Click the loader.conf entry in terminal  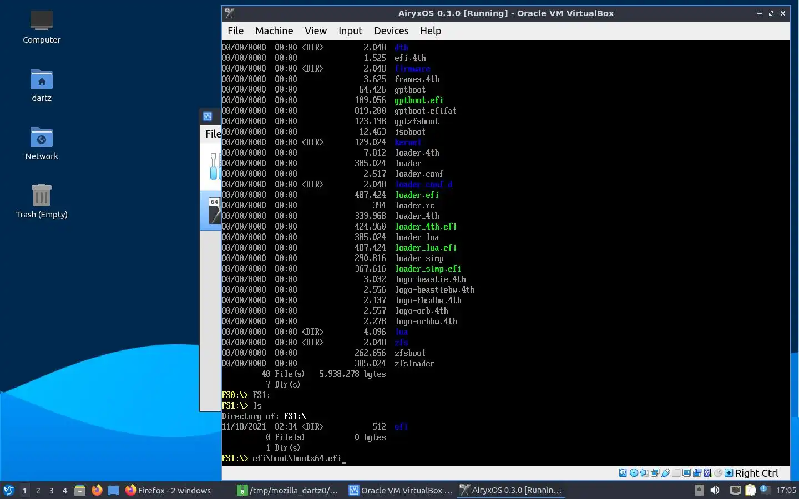(419, 174)
